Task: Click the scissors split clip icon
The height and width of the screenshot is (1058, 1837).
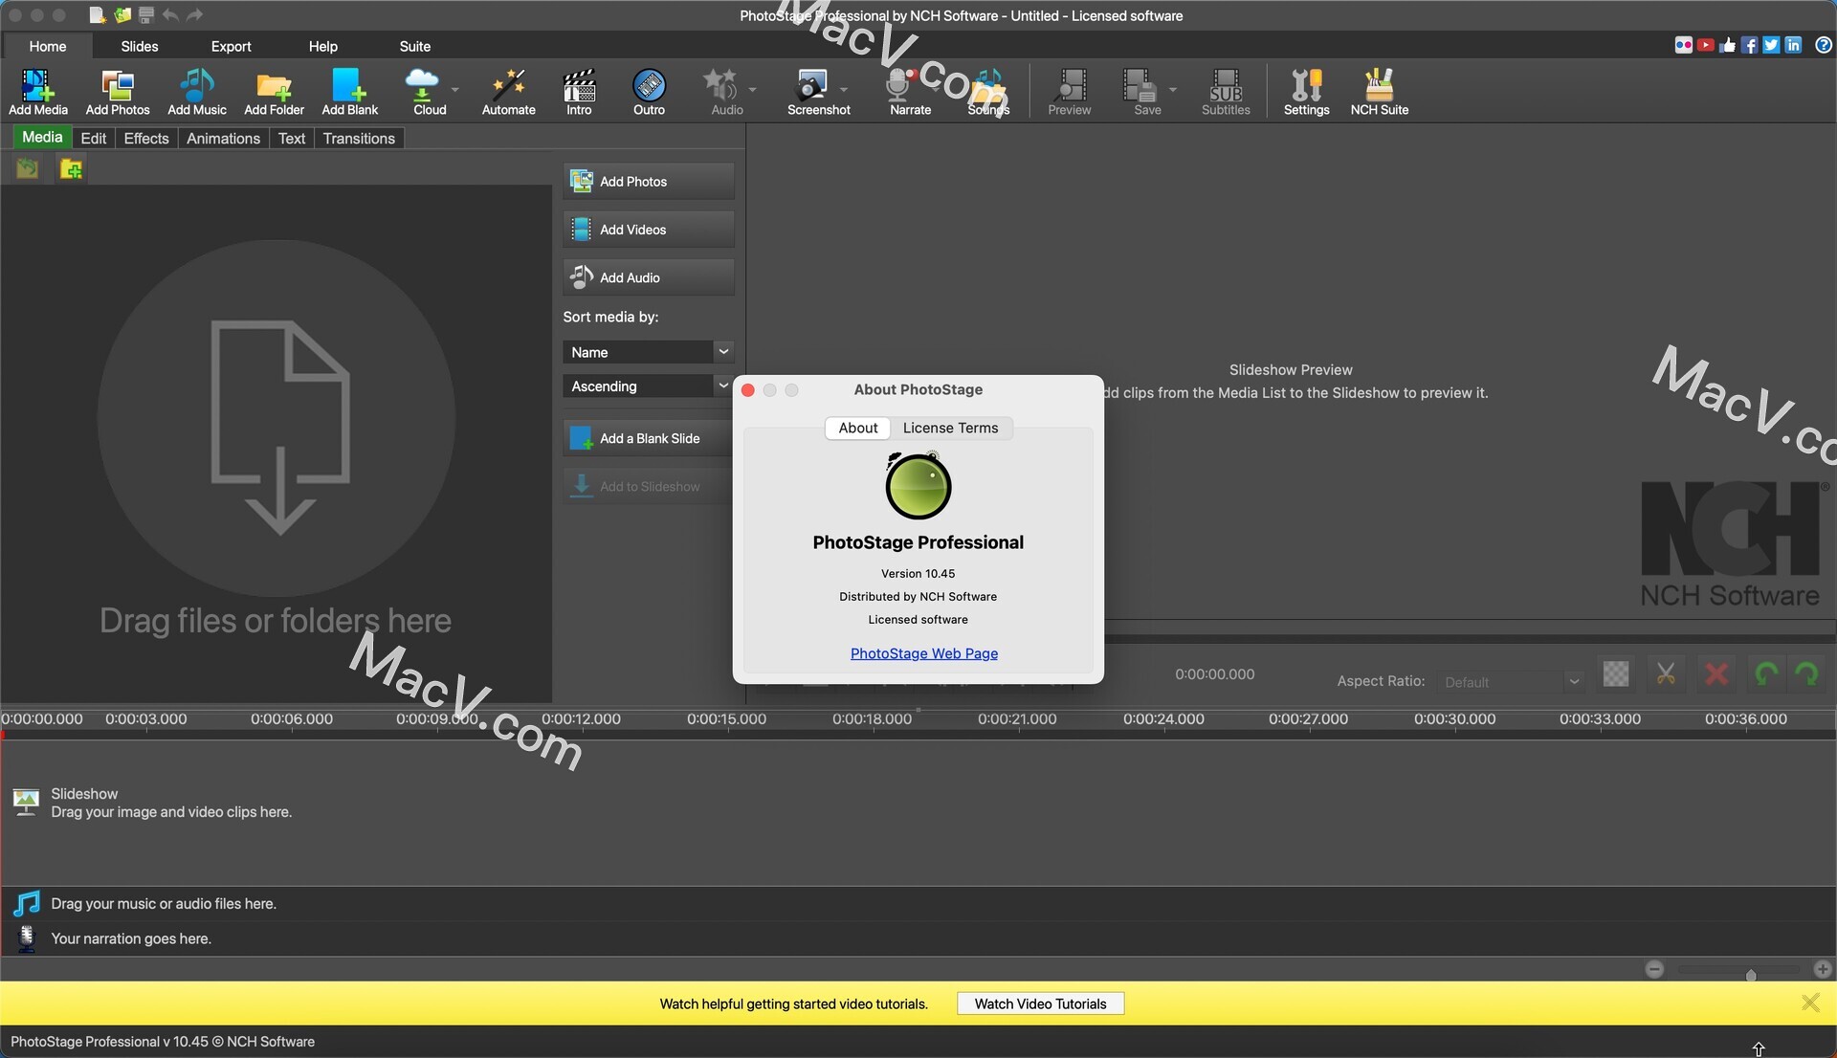Action: tap(1666, 674)
